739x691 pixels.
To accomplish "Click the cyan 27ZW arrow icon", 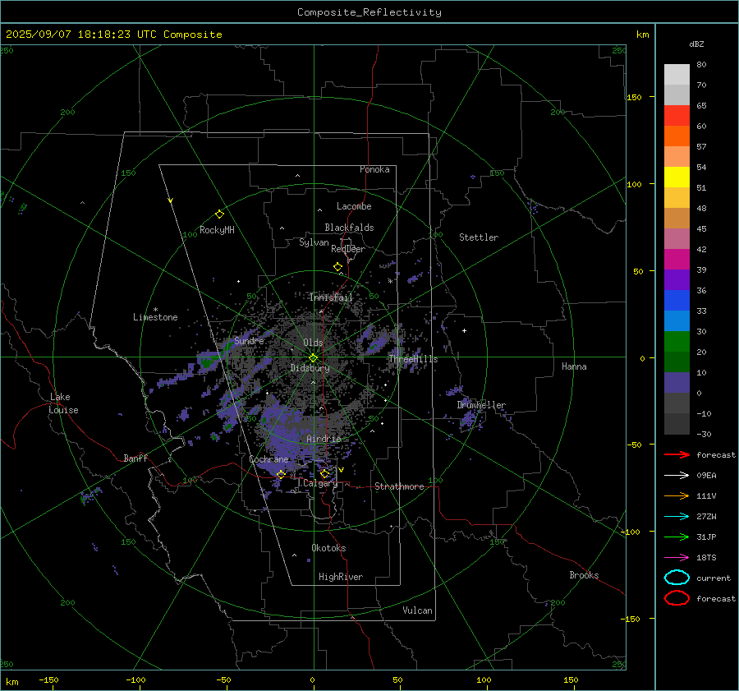I will pos(677,517).
